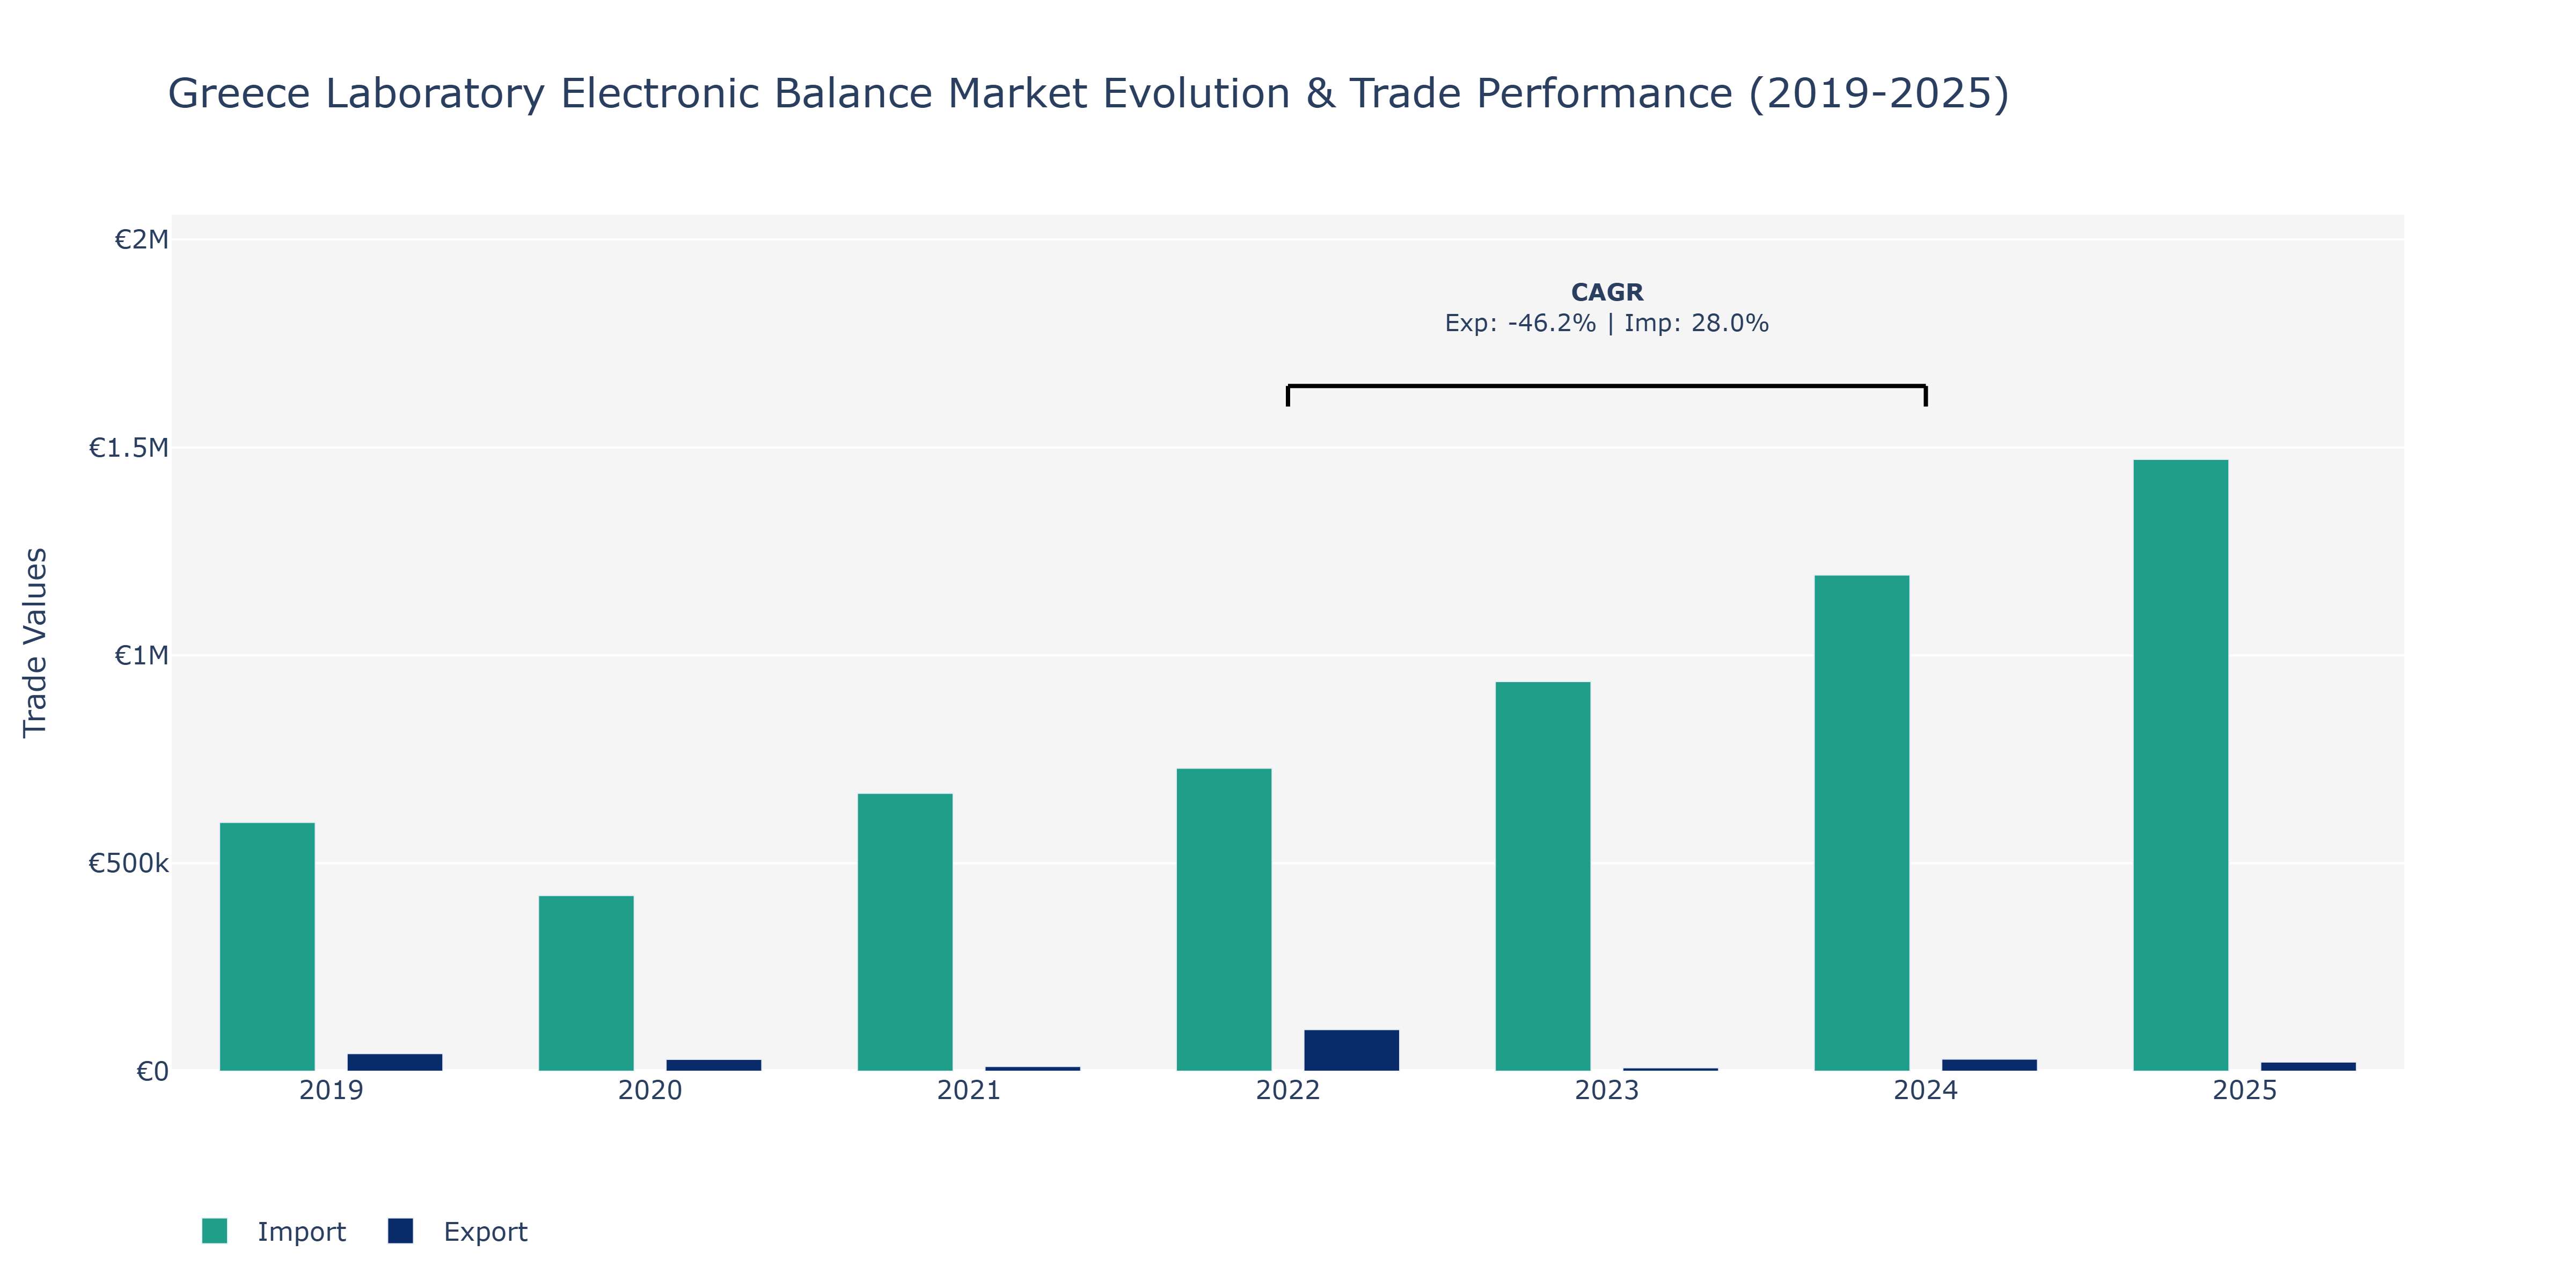Click the bold CAGR annotation heading
The height and width of the screenshot is (1288, 2576).
[1607, 292]
